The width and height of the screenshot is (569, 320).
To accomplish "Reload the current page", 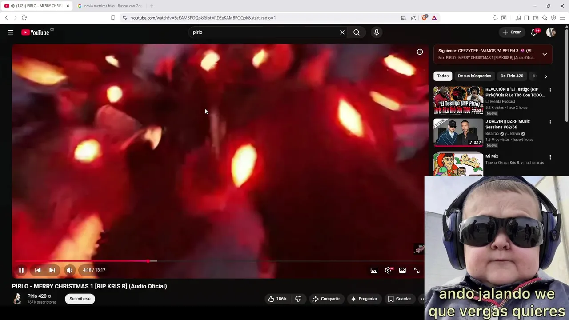I will click(24, 18).
